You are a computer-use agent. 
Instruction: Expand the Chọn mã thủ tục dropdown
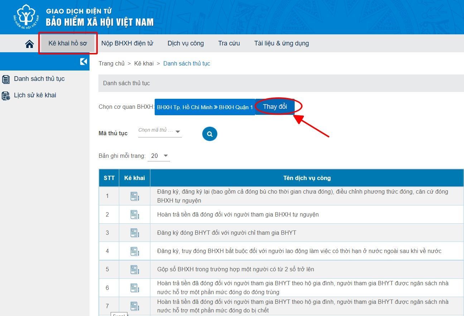160,131
